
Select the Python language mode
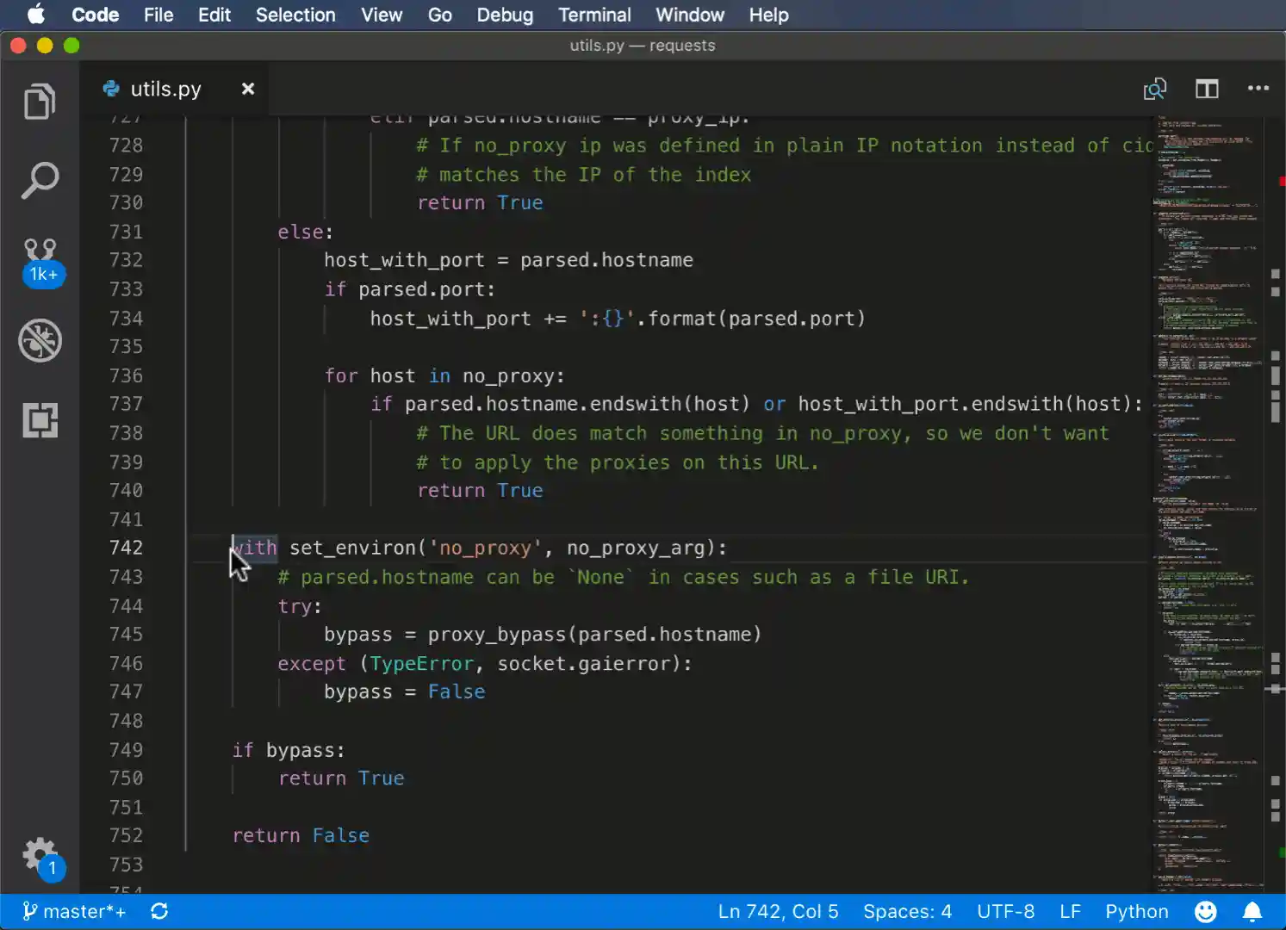1136,910
